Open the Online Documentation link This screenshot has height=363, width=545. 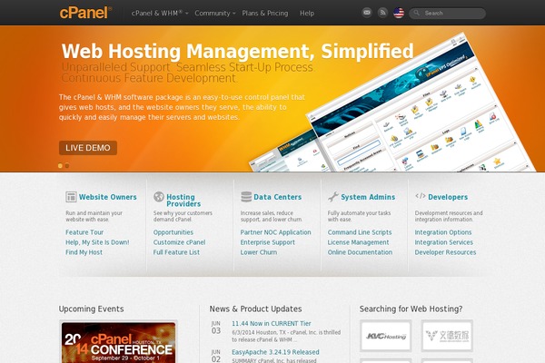click(360, 252)
